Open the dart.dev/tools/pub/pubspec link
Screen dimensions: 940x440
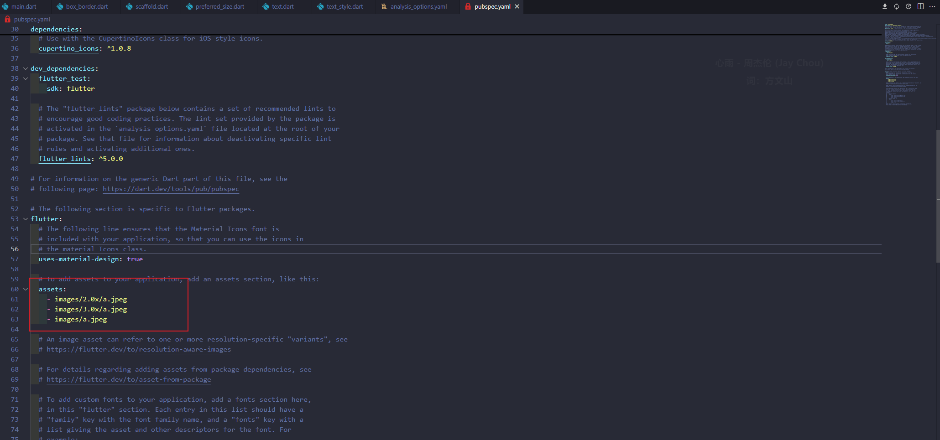(x=171, y=189)
